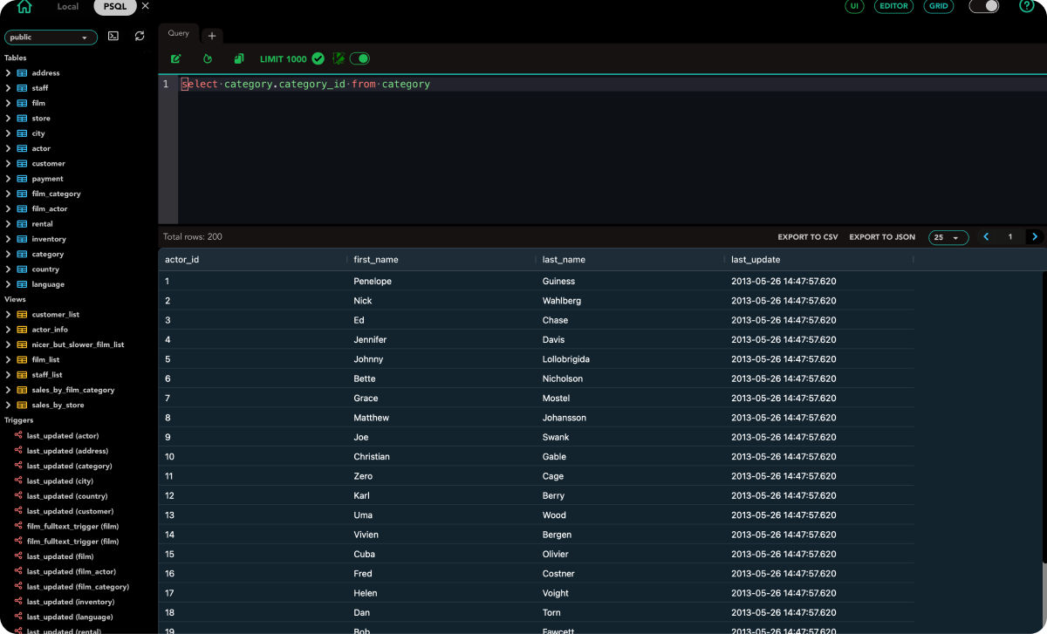Expand the payment table node
This screenshot has width=1047, height=634.
click(8, 179)
